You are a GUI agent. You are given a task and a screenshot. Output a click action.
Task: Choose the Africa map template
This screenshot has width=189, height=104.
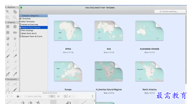pos(68,31)
